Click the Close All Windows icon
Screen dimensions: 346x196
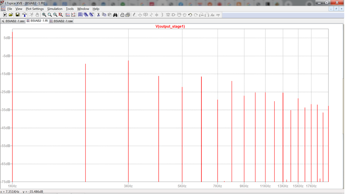click(x=91, y=15)
